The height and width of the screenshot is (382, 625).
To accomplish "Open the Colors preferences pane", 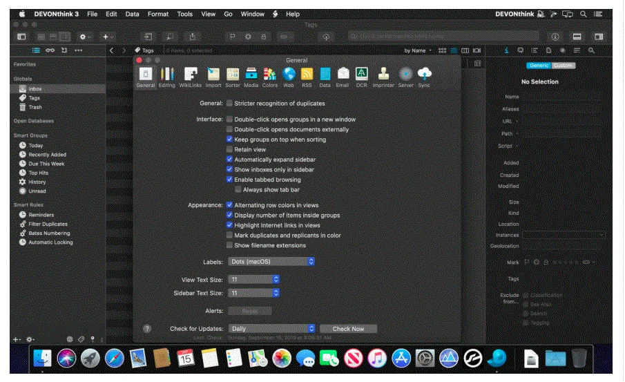I will pos(270,77).
